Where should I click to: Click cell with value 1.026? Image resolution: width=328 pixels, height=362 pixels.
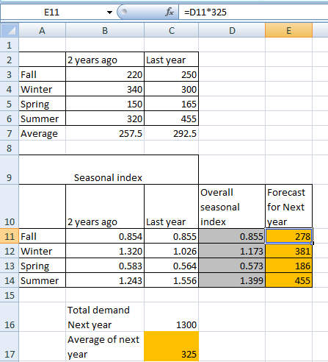coord(172,251)
